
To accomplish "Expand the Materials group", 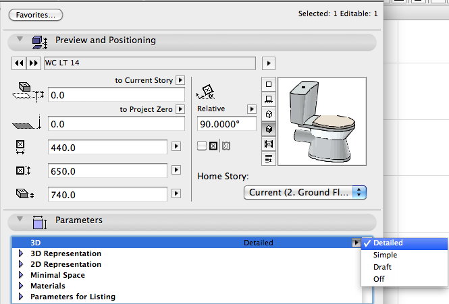I will click(x=21, y=286).
